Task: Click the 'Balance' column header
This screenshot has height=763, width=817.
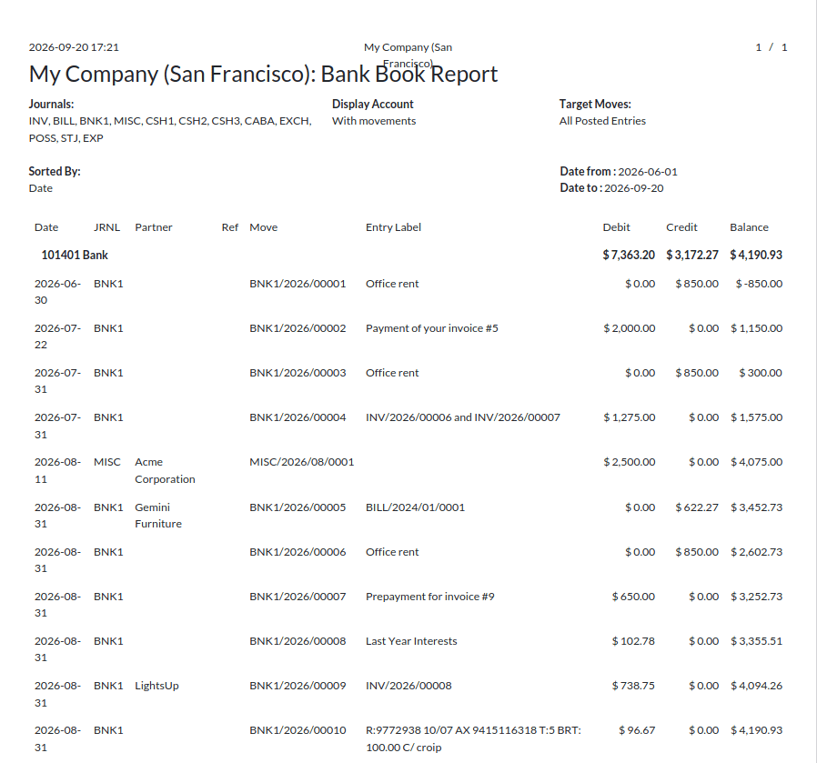Action: [750, 227]
